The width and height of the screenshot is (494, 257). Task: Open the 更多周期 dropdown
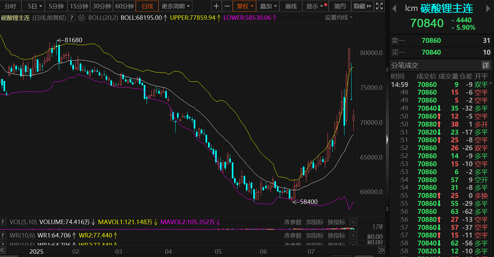click(175, 6)
